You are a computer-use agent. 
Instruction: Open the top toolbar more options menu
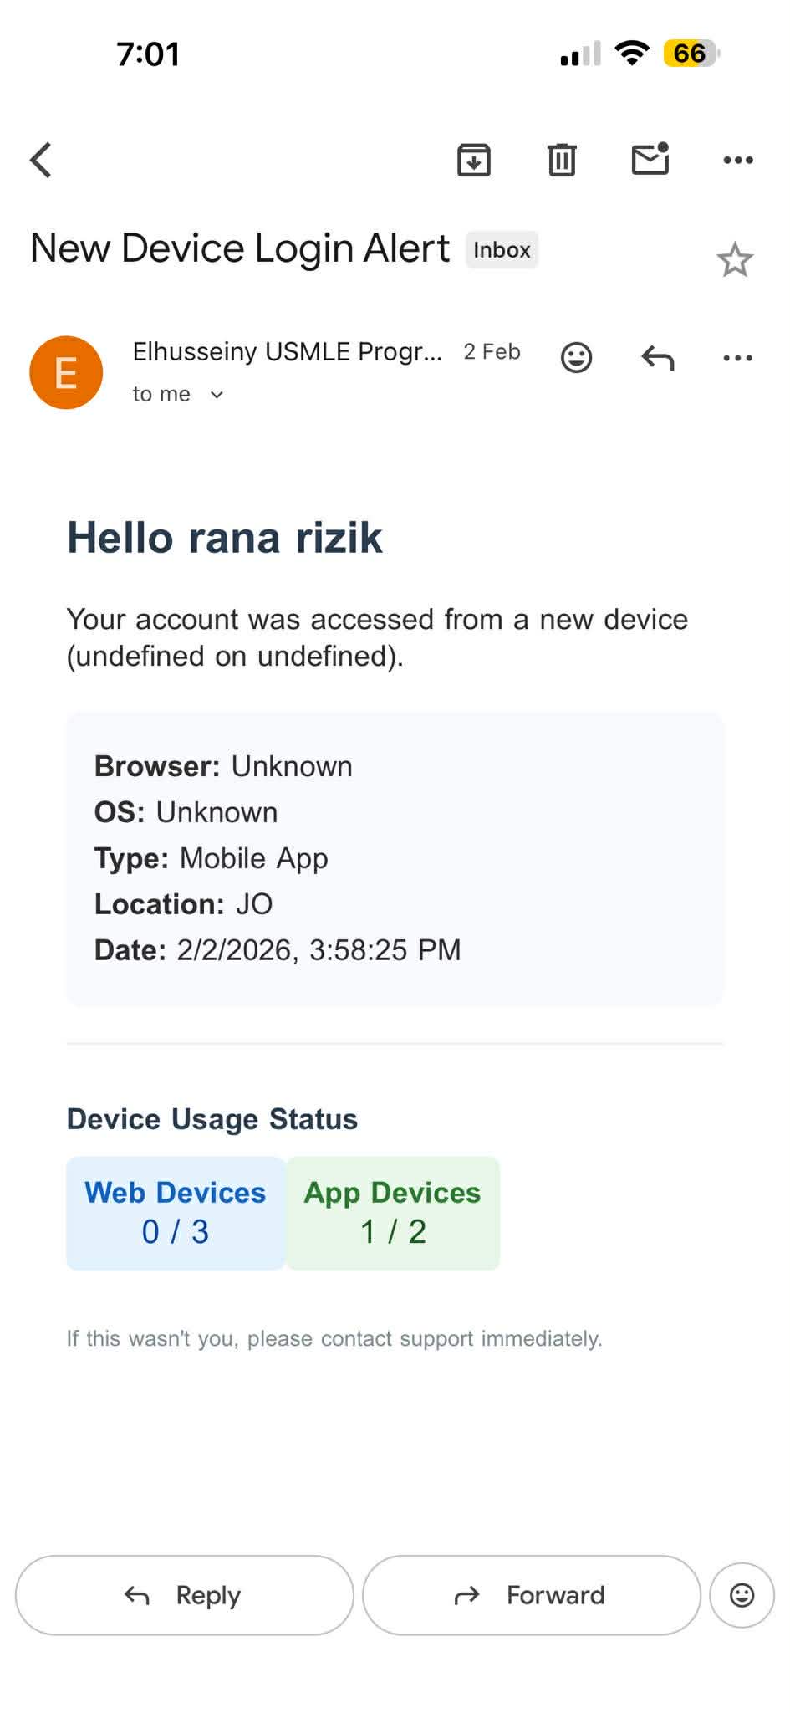737,160
